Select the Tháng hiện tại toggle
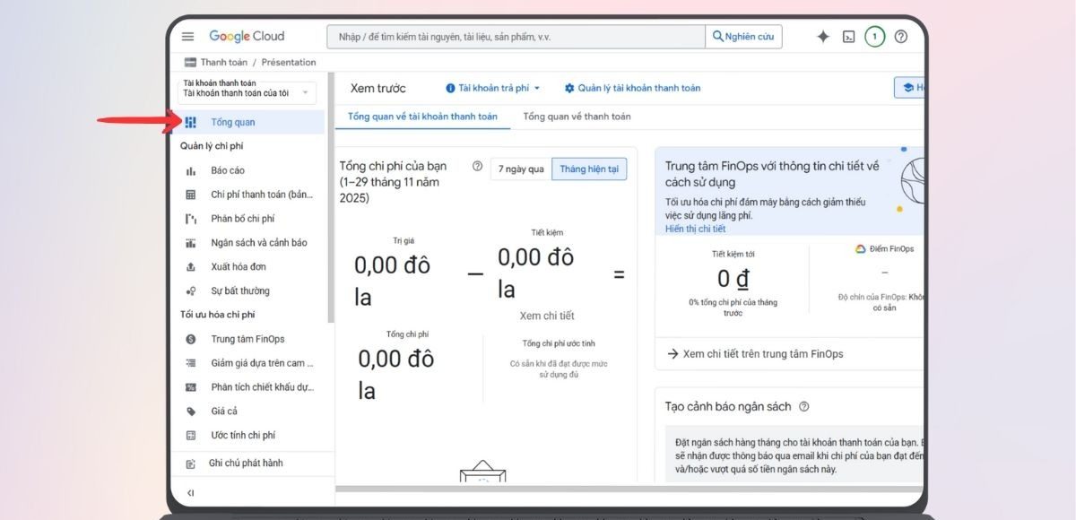This screenshot has width=1076, height=520. 589,169
